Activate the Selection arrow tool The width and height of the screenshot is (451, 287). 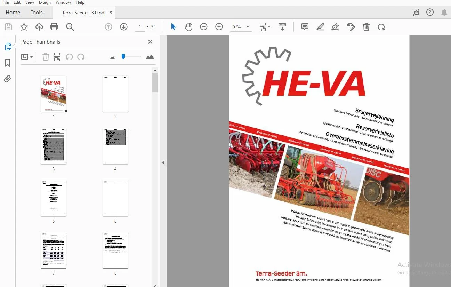[x=173, y=27]
